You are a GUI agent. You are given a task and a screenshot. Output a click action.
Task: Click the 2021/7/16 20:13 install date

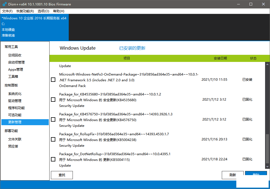214,139
